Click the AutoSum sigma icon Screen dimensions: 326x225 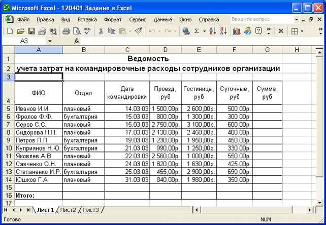coord(197,31)
